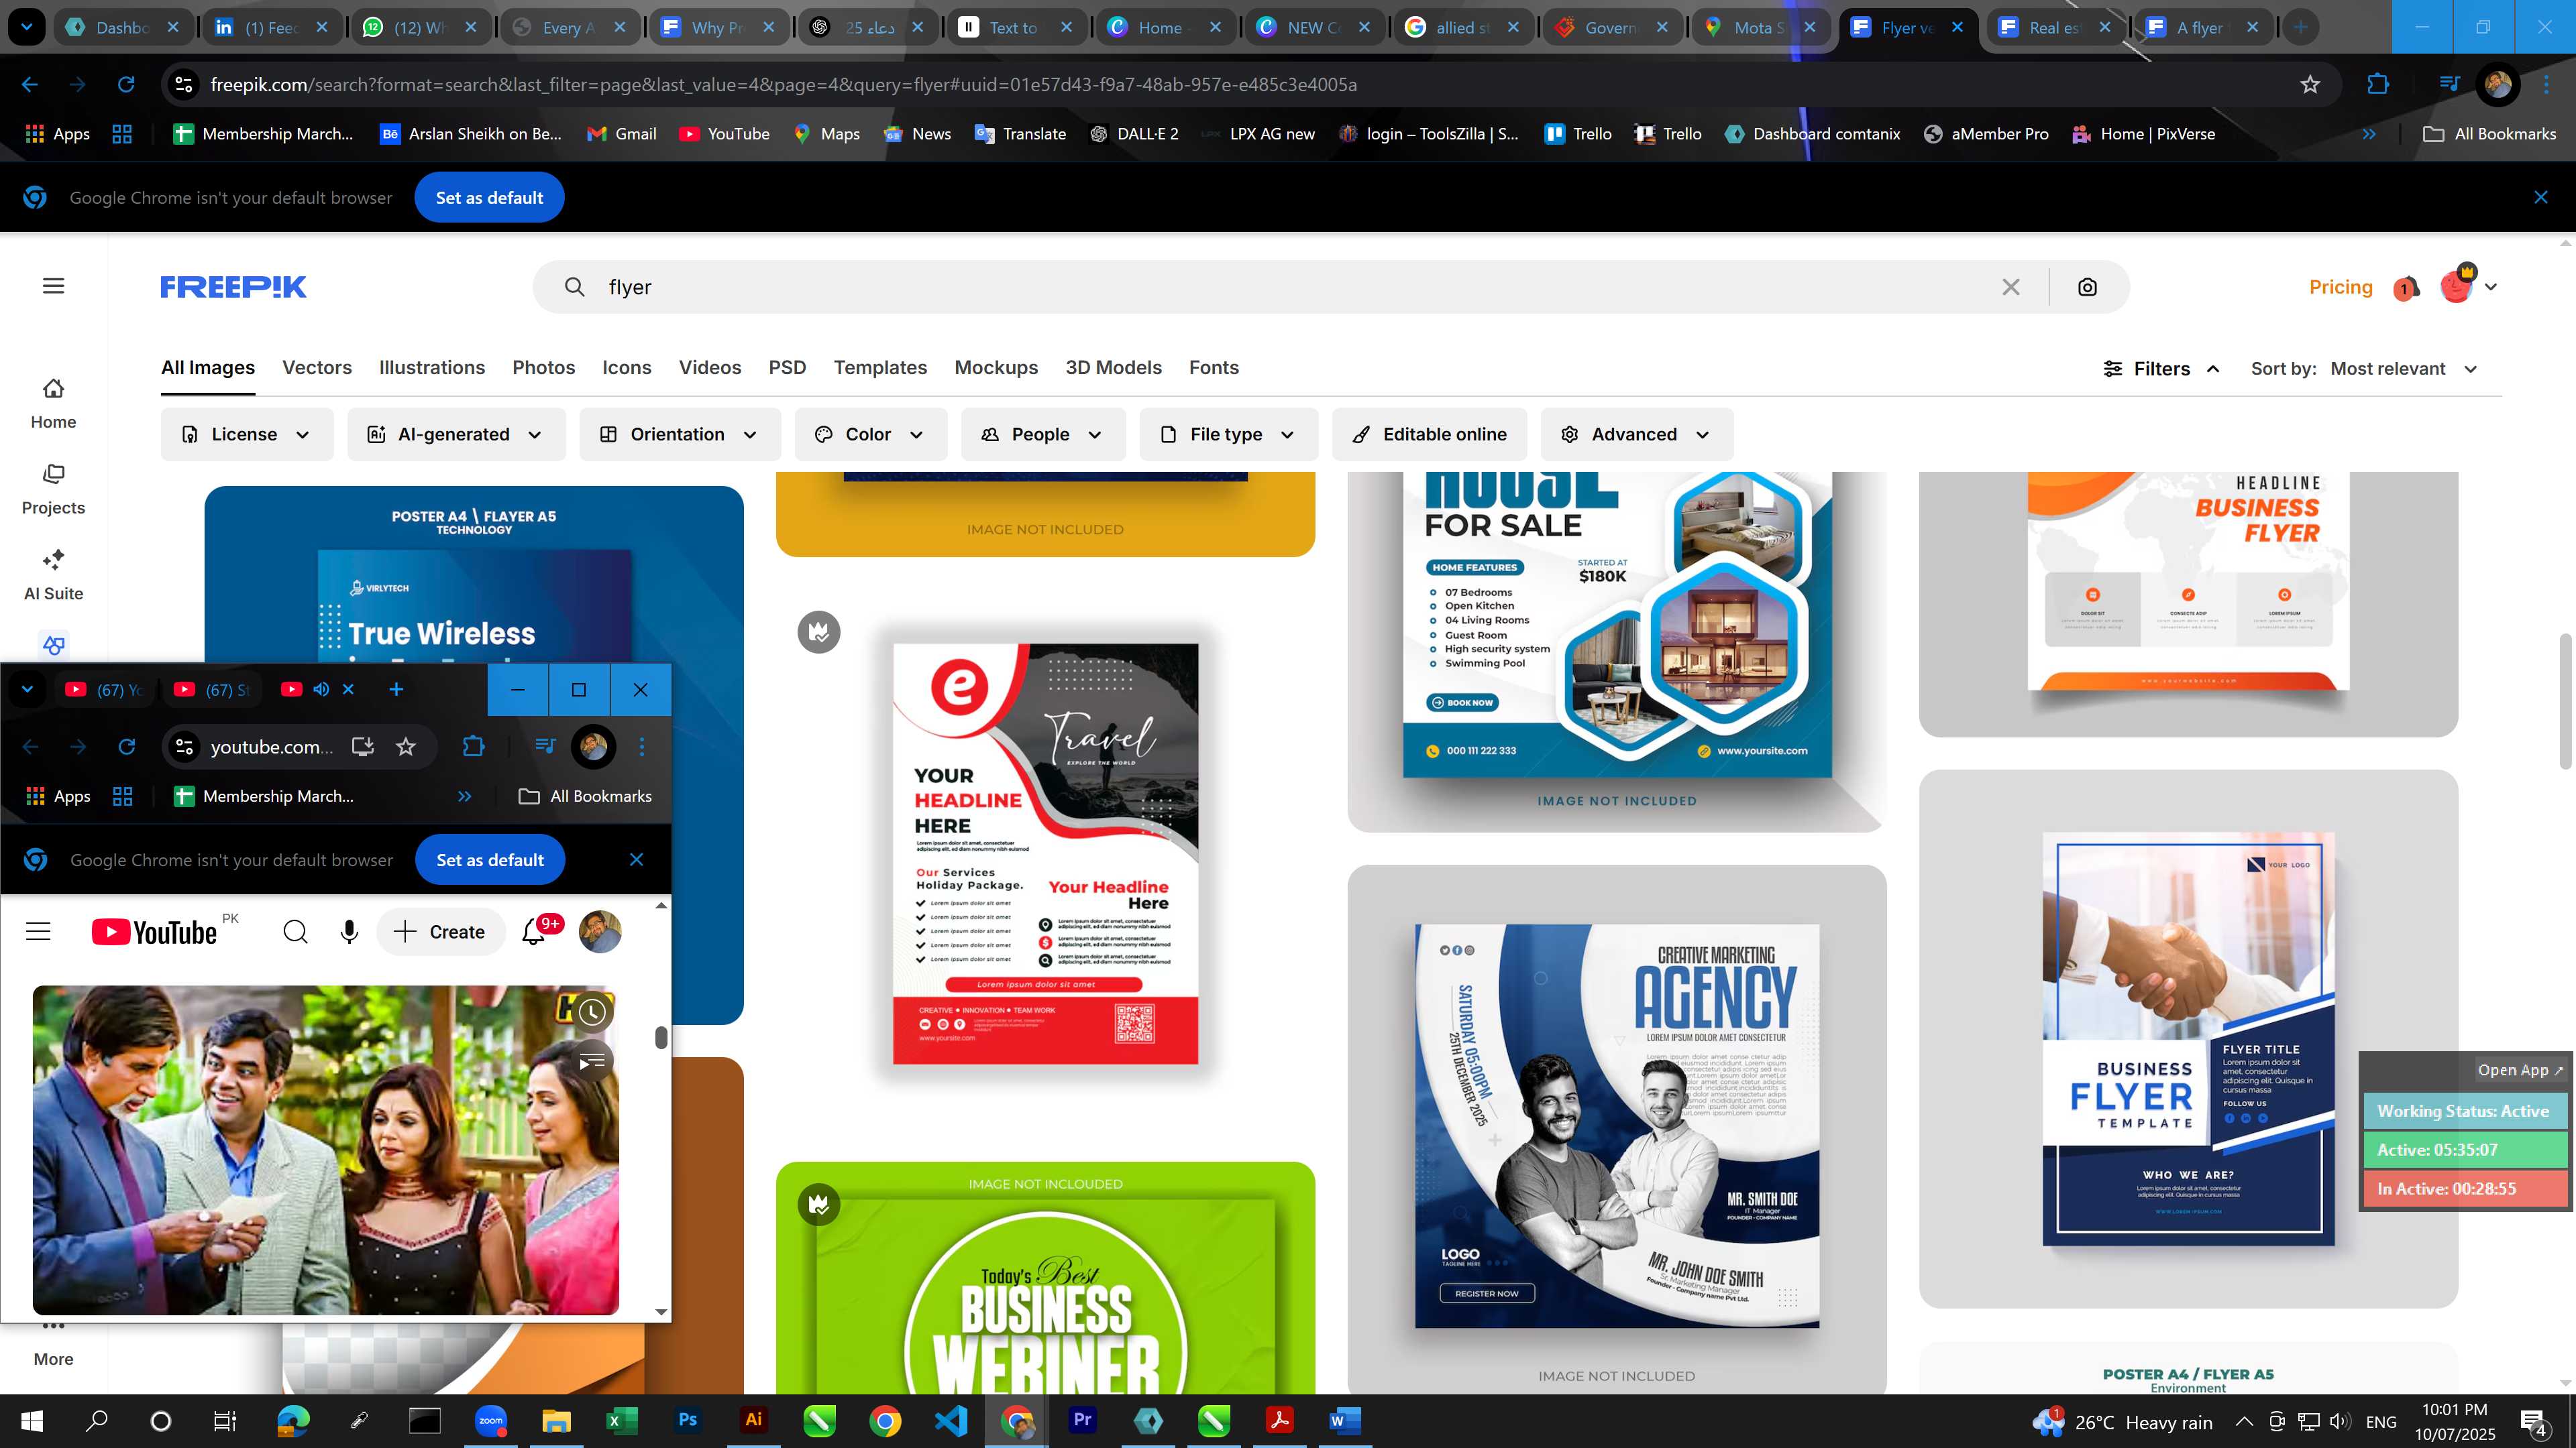The width and height of the screenshot is (2576, 1448).
Task: Click Watch later clock on video thumbnail
Action: point(592,1012)
